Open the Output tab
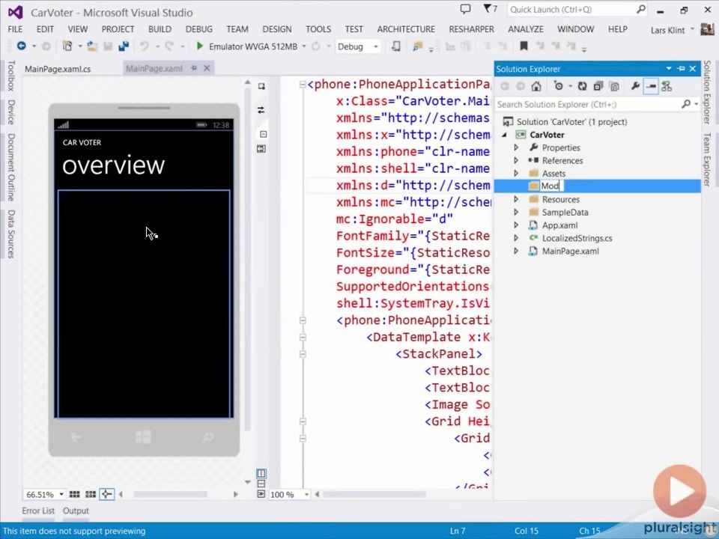This screenshot has height=539, width=719. 76,511
